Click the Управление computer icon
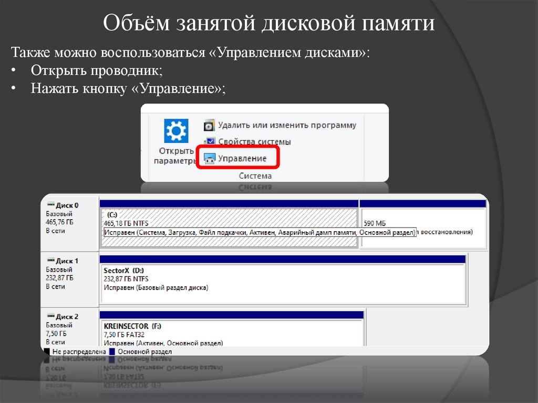538x403 pixels. 210,157
